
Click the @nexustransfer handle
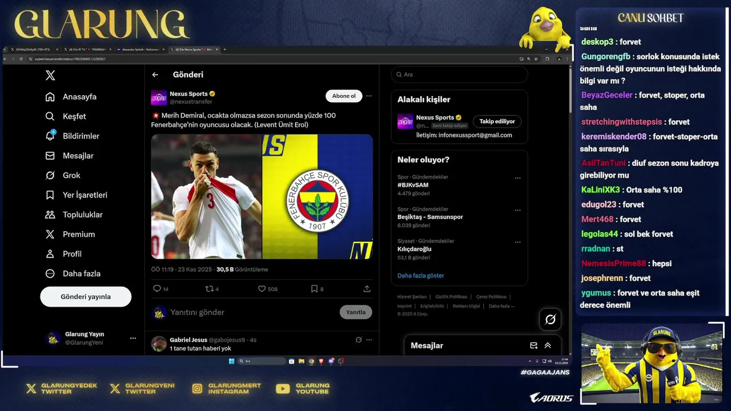(191, 102)
